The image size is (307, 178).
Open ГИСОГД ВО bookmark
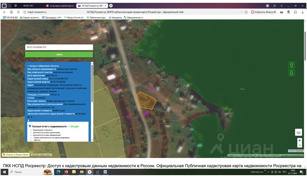tap(10, 17)
